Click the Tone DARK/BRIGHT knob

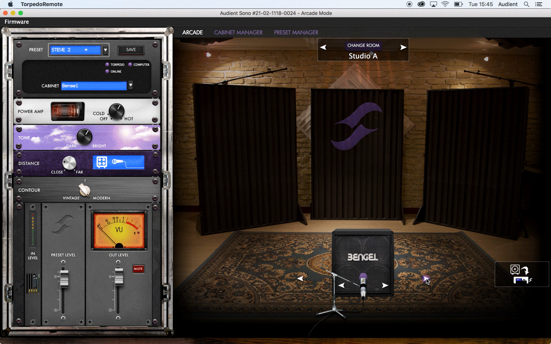click(85, 136)
